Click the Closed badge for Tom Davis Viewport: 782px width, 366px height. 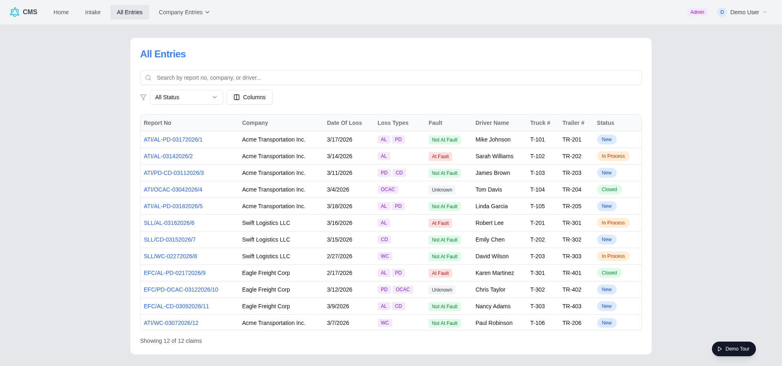coord(609,190)
